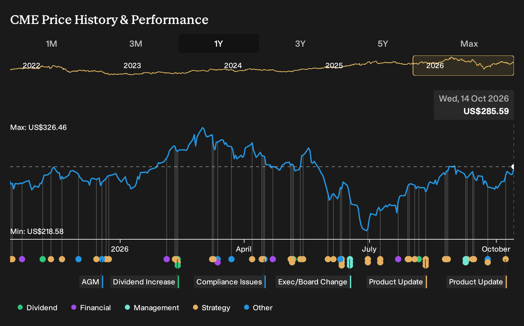Click the purple Financial dot right of July
The width and height of the screenshot is (524, 326).
398,259
